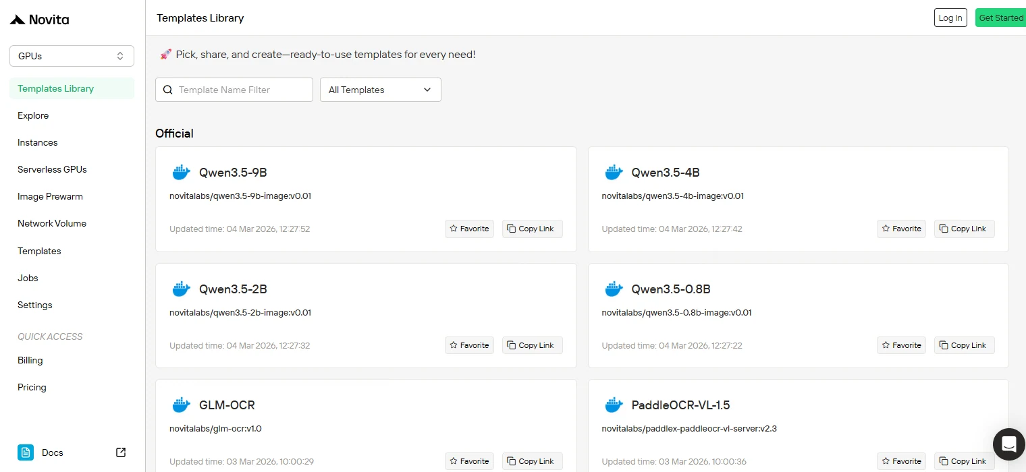
Task: Click the Docker icon of PaddleOCR-VL-1.5
Action: coord(614,405)
